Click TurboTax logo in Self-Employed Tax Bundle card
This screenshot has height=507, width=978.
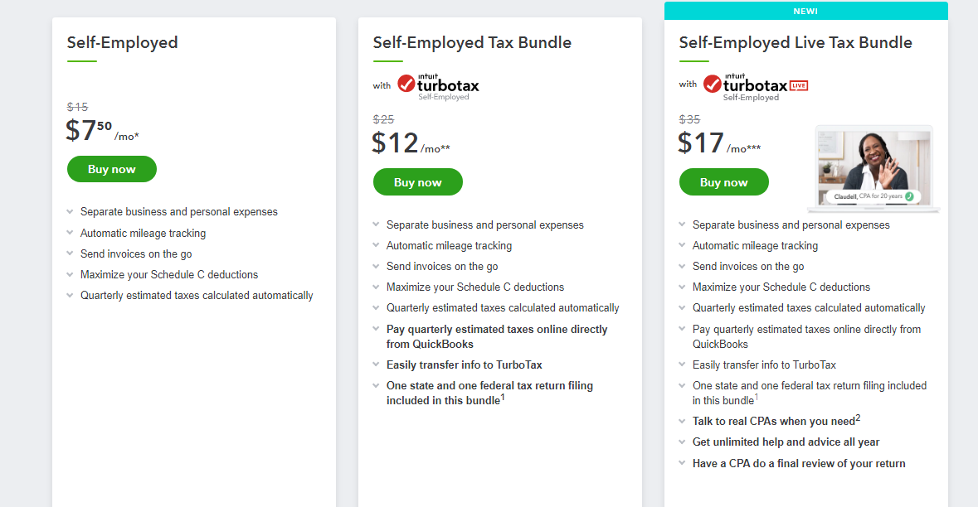tap(439, 87)
